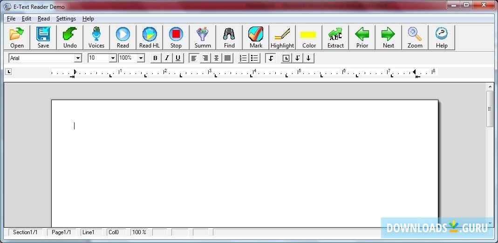The image size is (498, 243).
Task: Open the Find binoculars tool
Action: tap(229, 37)
